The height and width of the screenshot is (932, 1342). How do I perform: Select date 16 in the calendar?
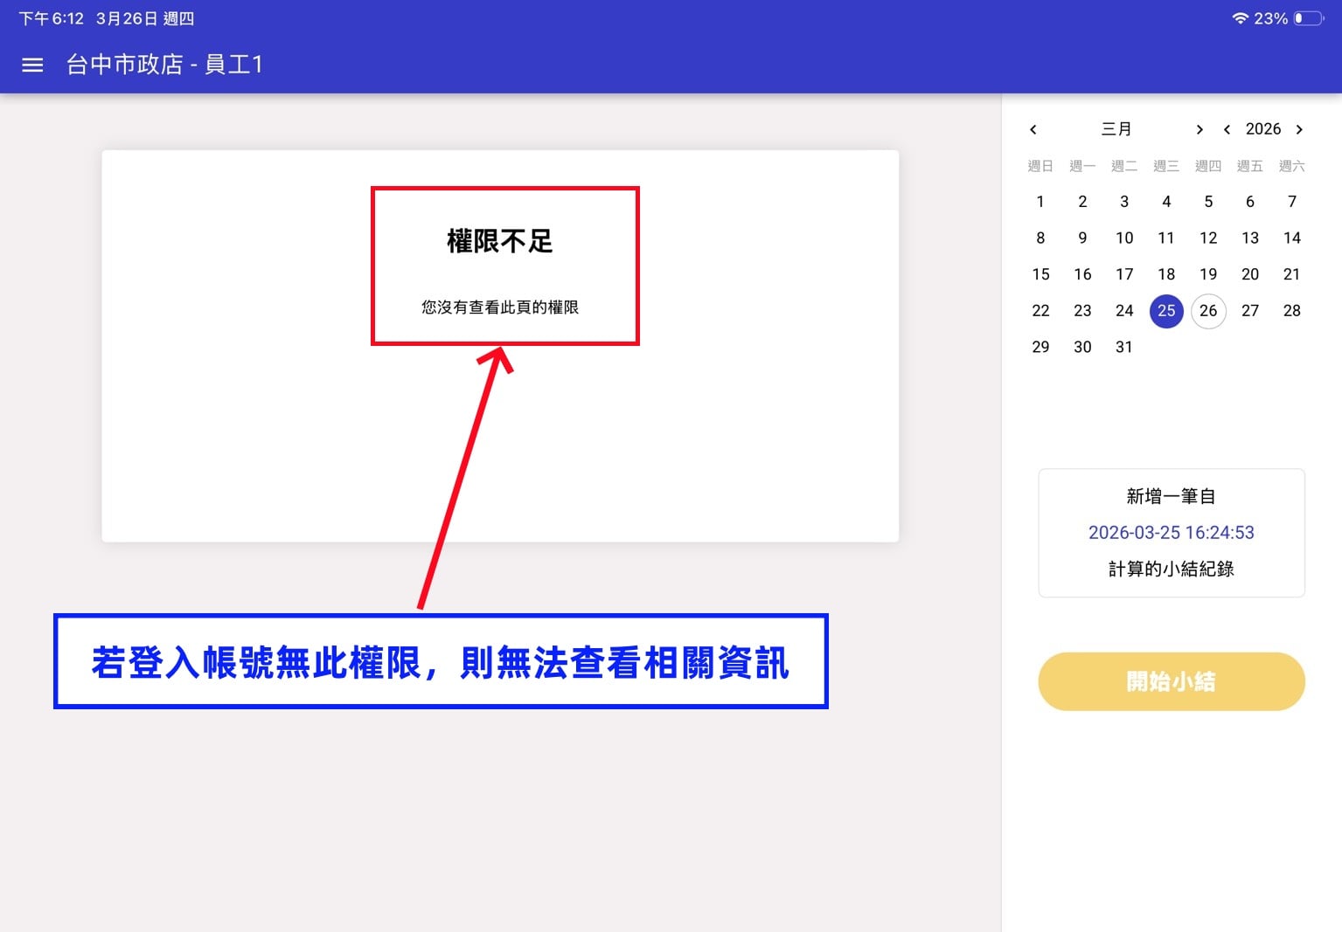click(1082, 274)
